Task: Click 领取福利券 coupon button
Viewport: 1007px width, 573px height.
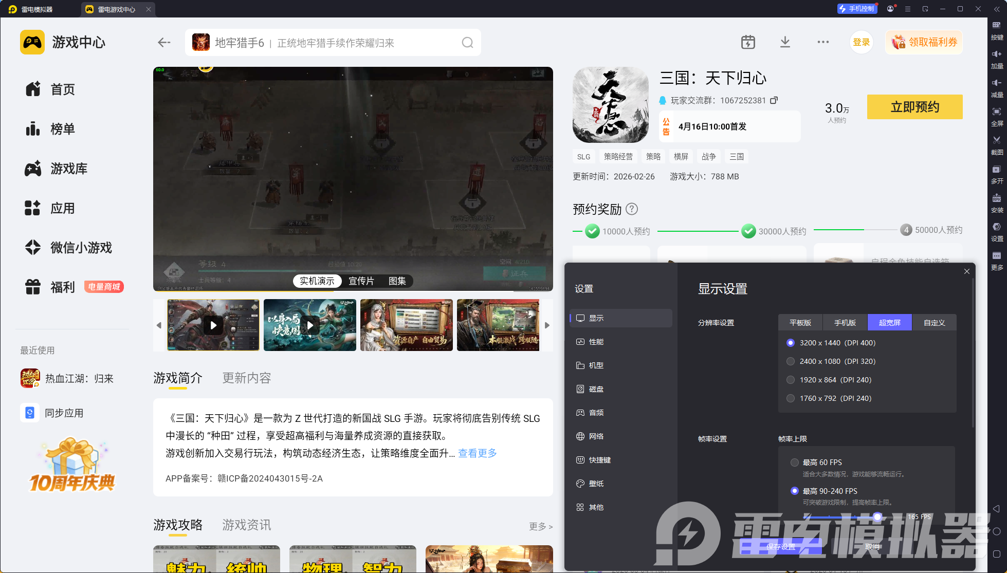Action: 924,42
